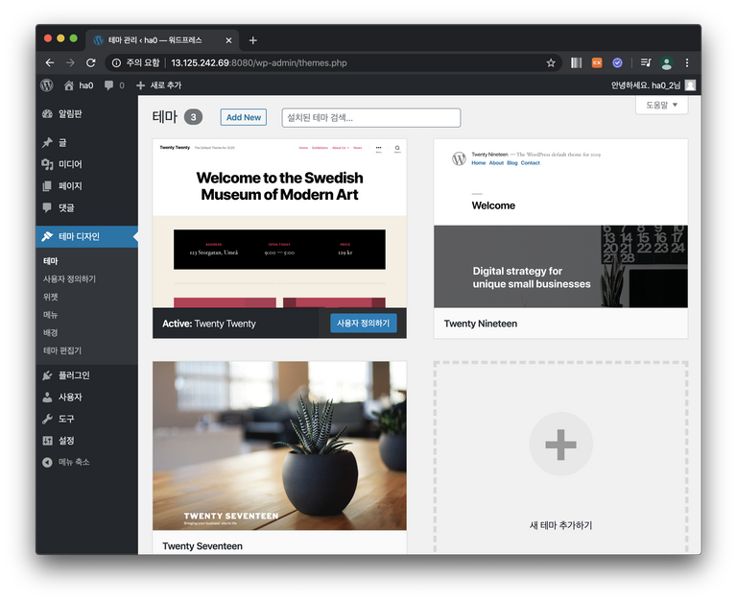Open the WordPress logo menu in admin bar
737x602 pixels.
click(x=46, y=85)
